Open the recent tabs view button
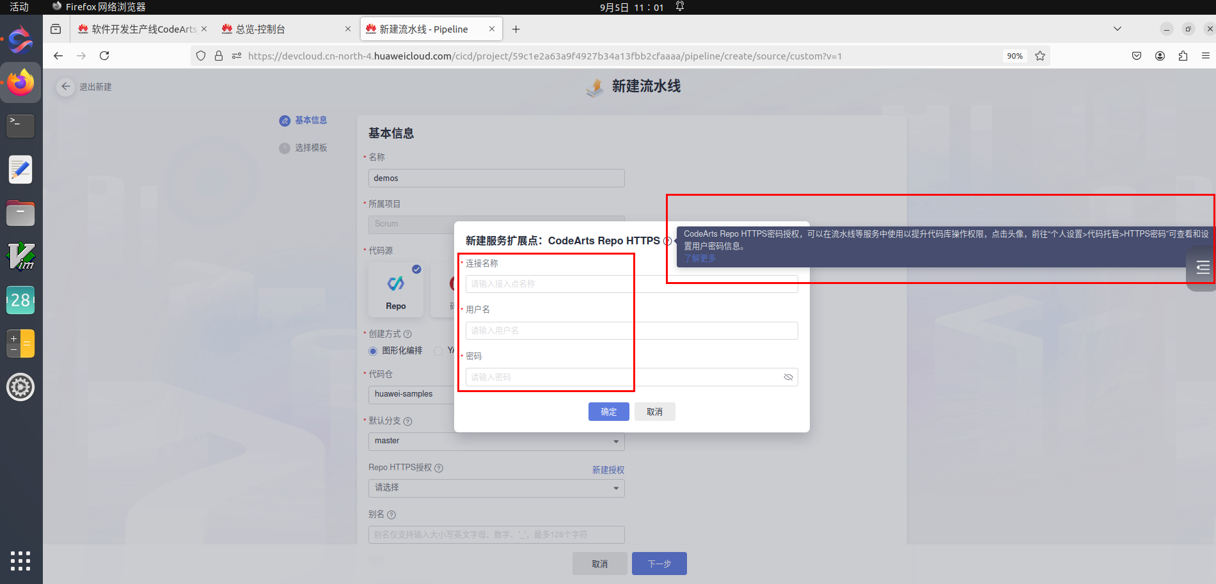 point(56,29)
